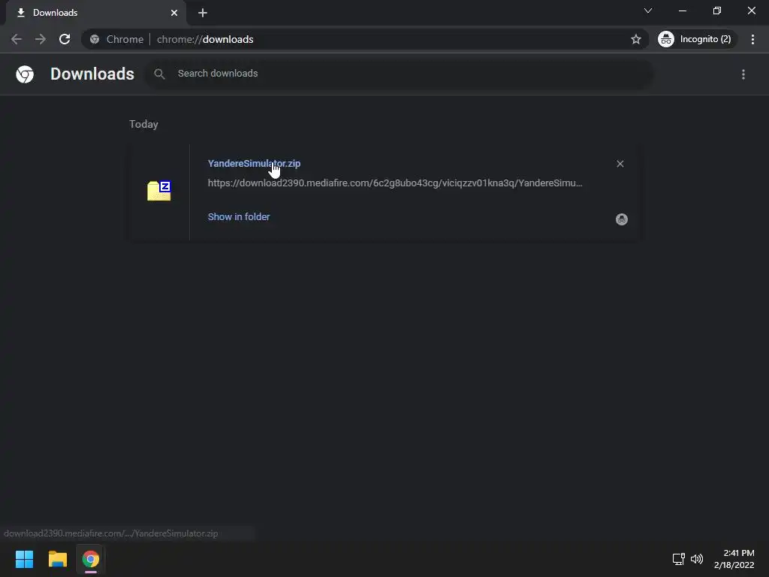The image size is (769, 577).
Task: Close the Downloads tab
Action: coord(174,13)
